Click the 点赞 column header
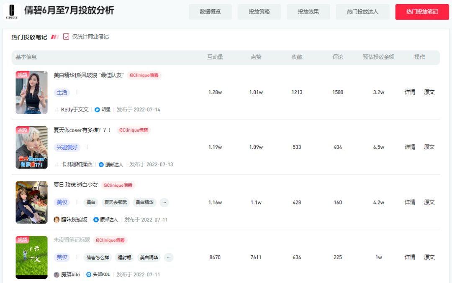The height and width of the screenshot is (283, 452). coord(256,57)
